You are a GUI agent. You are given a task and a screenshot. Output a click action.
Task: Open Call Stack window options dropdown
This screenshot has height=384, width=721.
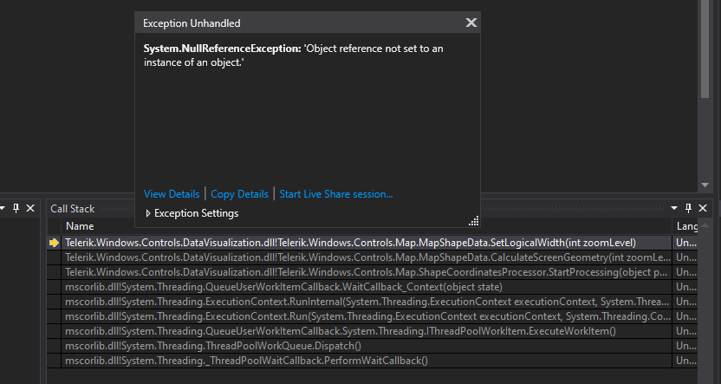click(675, 209)
